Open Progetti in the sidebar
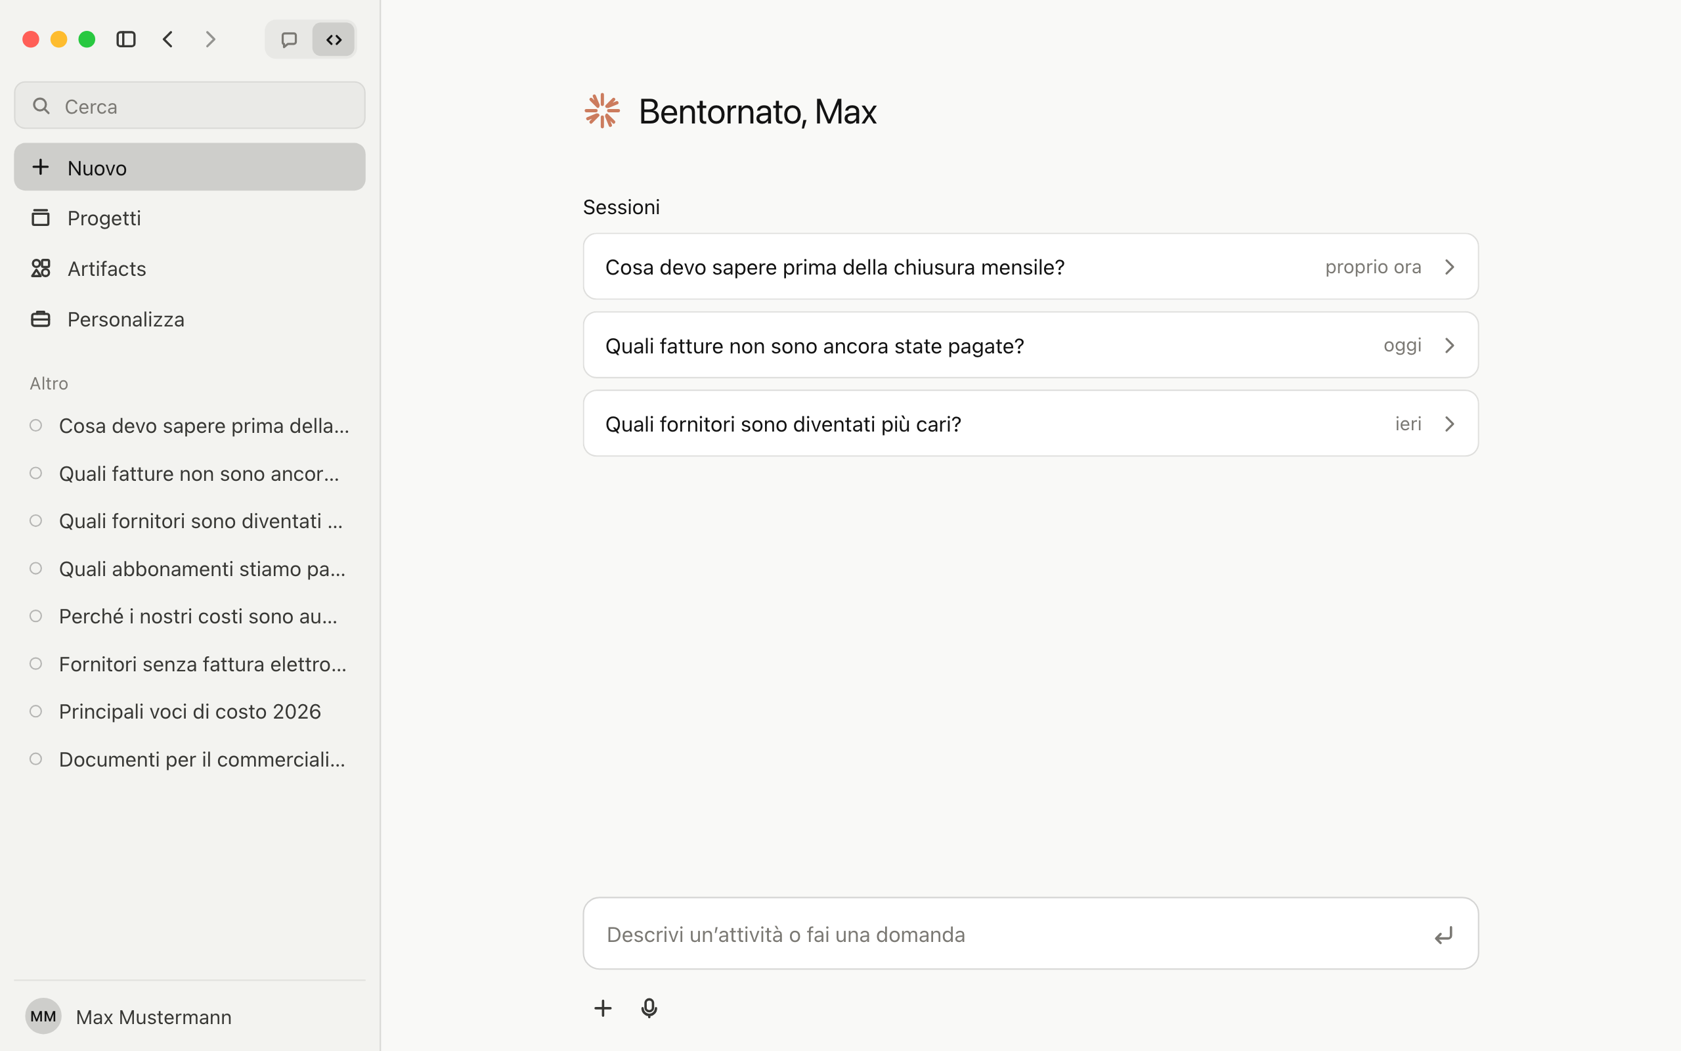 point(190,218)
